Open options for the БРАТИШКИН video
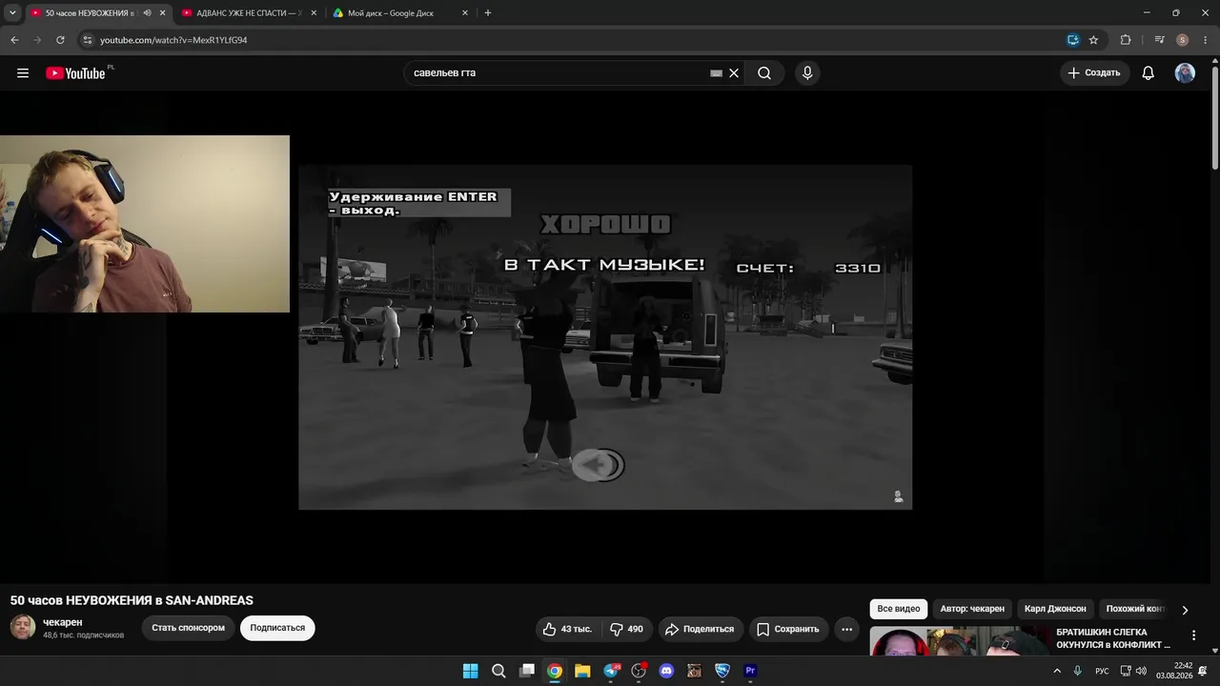The width and height of the screenshot is (1220, 686). [1193, 636]
